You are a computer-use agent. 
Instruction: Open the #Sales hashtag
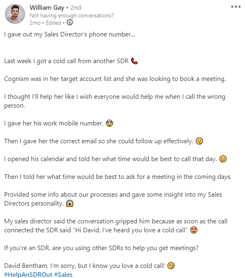point(63,275)
